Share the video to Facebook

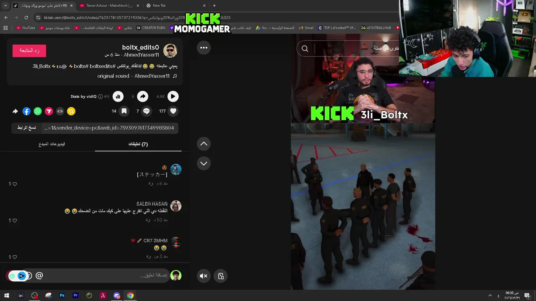click(26, 111)
